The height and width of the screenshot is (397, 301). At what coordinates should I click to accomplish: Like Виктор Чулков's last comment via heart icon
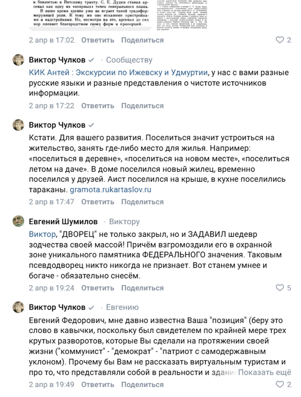[280, 384]
